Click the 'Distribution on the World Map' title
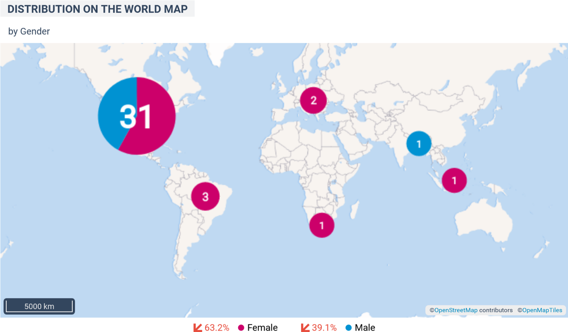 click(x=97, y=9)
